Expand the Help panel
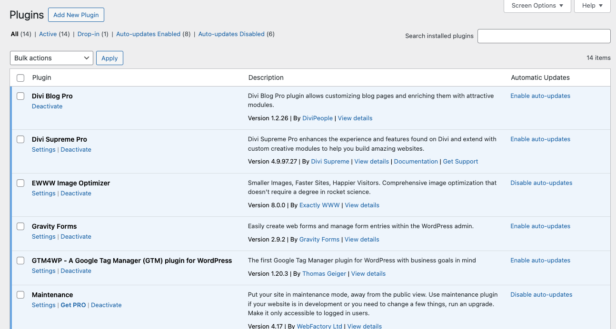Screen dimensions: 616x329 592,6
